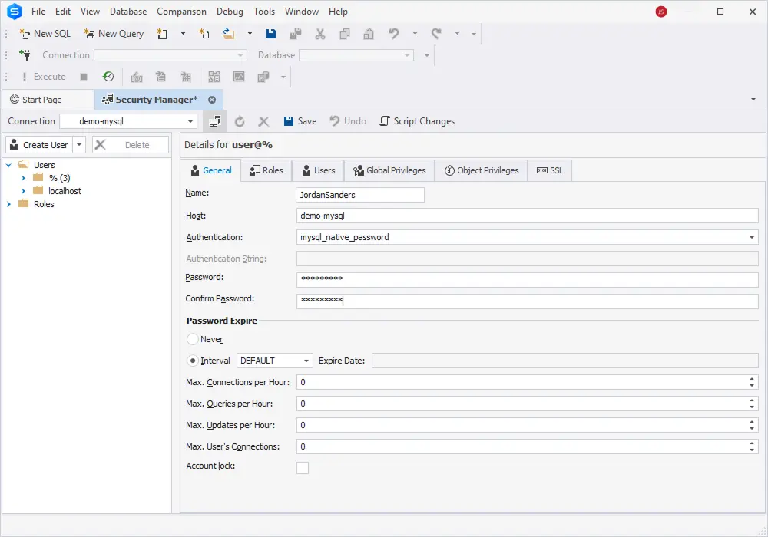
Task: Click the New SQL toolbar button
Action: click(45, 34)
